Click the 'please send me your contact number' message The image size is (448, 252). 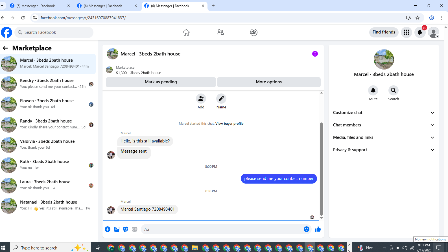pos(279,179)
